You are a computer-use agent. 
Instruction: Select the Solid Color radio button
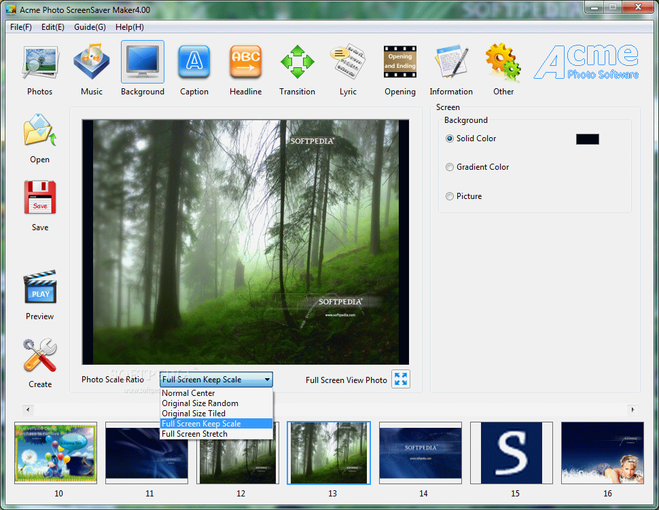coord(450,139)
